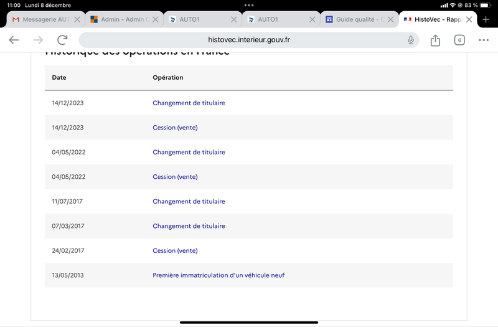Add a new tab with the plus icon

[486, 19]
